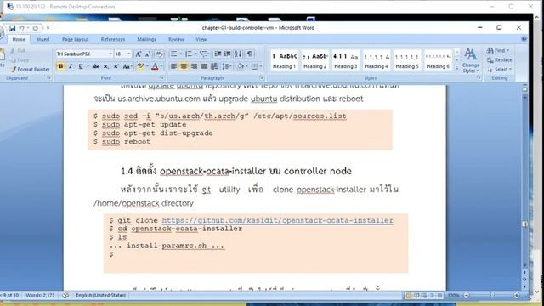Click the Format Painter button
This screenshot has height=306, width=544.
point(31,70)
